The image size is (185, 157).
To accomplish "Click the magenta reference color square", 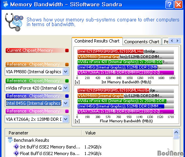I will click(67, 111).
